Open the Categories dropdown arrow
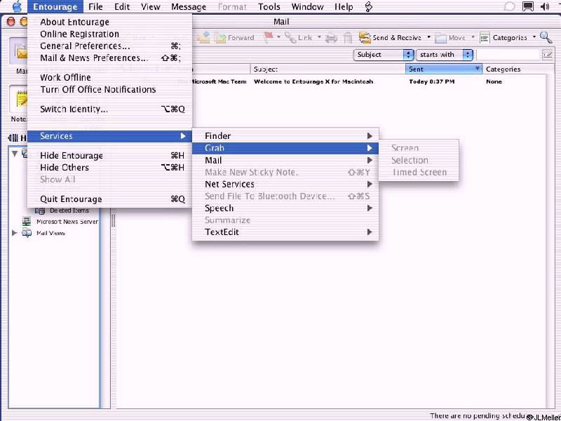The height and width of the screenshot is (421, 561). [534, 37]
